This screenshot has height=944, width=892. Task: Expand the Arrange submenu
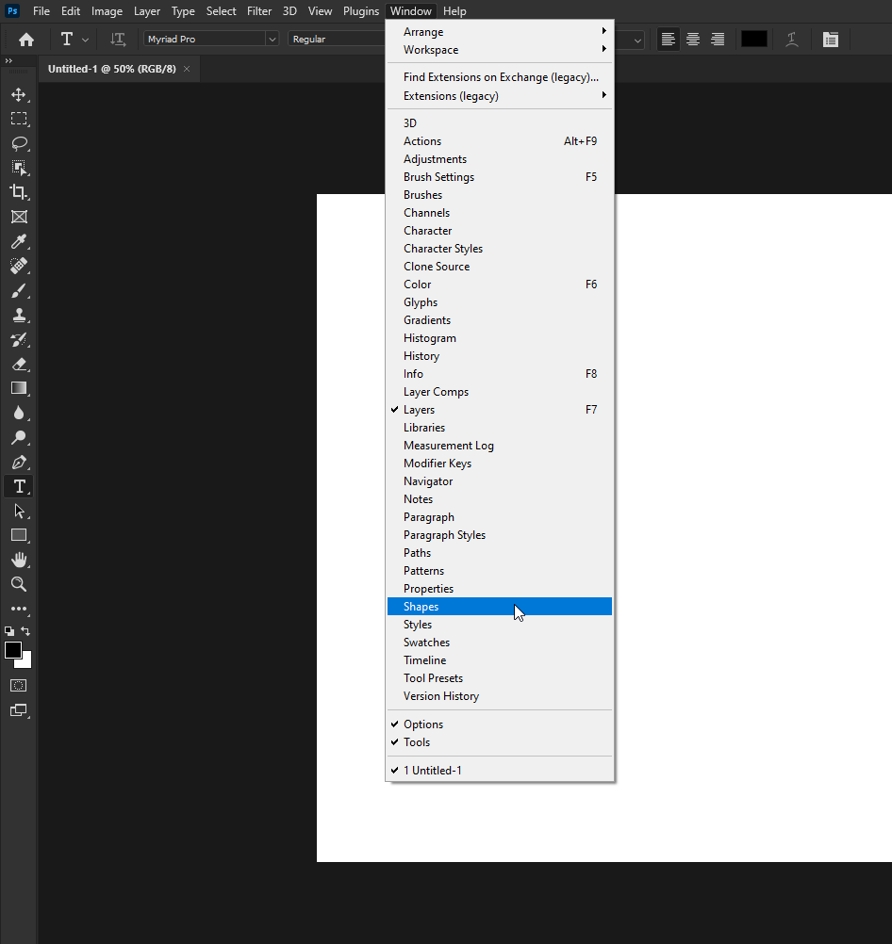pyautogui.click(x=422, y=31)
